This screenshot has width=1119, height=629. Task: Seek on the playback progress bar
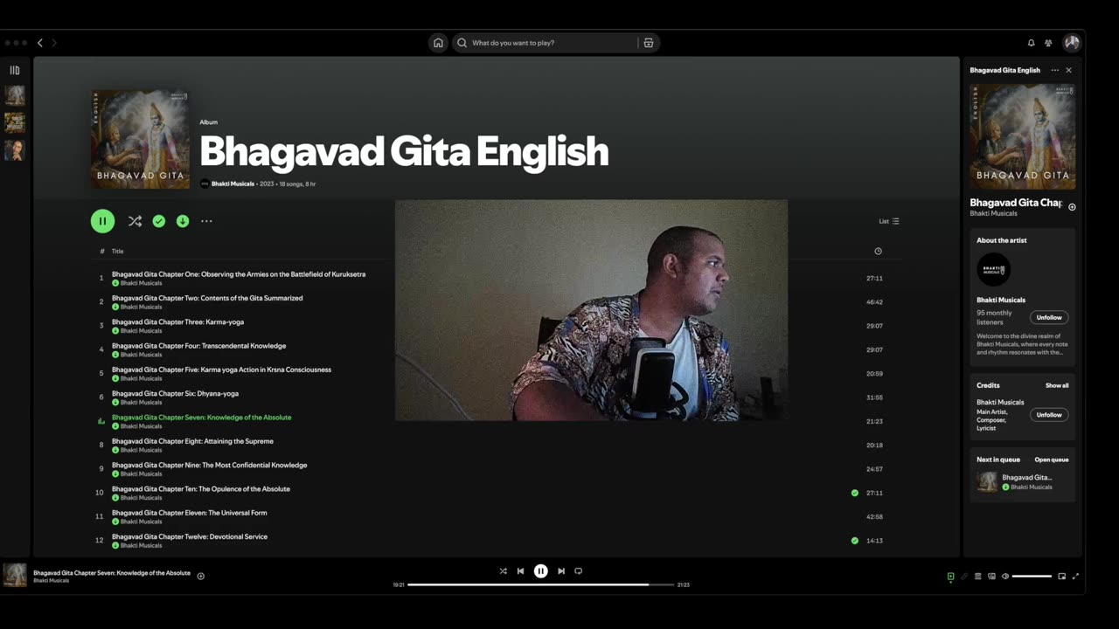pyautogui.click(x=540, y=584)
